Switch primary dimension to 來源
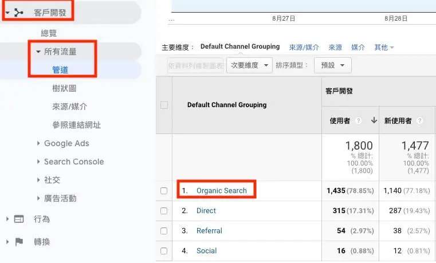 pos(335,47)
